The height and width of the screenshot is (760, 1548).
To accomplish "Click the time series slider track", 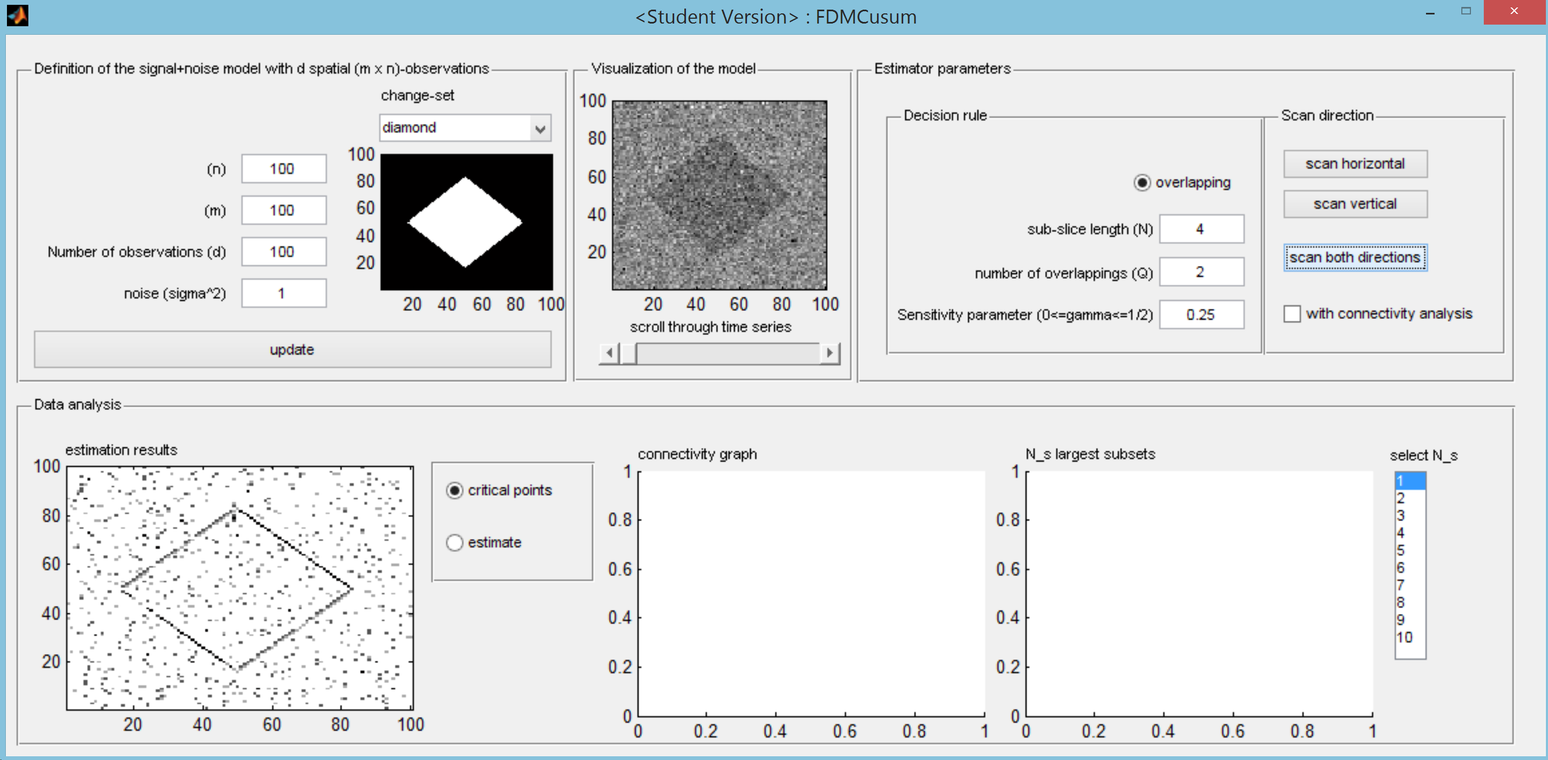I will pyautogui.click(x=728, y=353).
